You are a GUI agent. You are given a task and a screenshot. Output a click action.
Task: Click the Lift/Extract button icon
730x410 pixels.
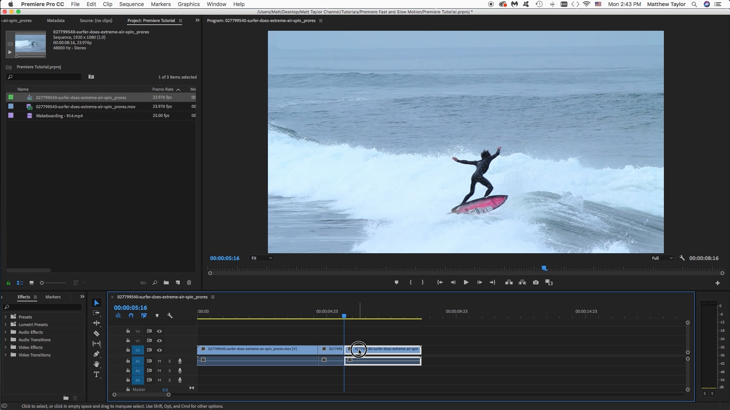(x=509, y=282)
